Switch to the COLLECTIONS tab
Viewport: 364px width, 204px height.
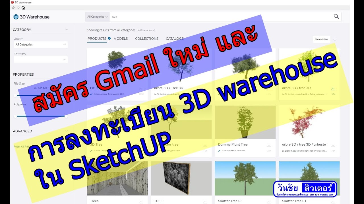tap(147, 39)
